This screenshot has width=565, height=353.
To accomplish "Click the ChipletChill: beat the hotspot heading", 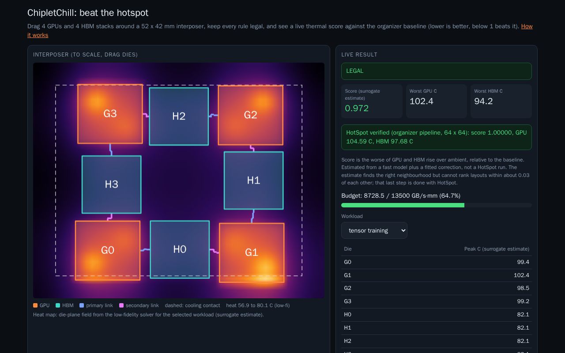I will click(x=88, y=13).
